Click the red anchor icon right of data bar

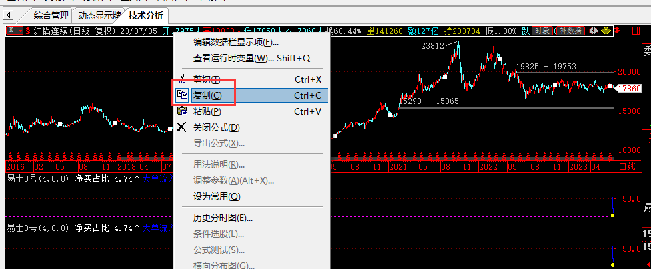[x=618, y=30]
